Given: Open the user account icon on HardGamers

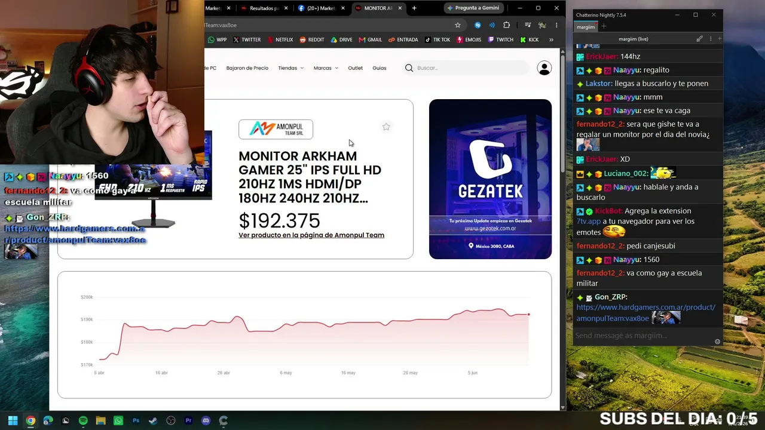Looking at the screenshot, I should point(544,68).
